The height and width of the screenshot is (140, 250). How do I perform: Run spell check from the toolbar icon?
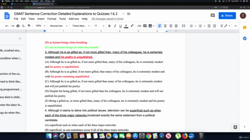point(23,26)
